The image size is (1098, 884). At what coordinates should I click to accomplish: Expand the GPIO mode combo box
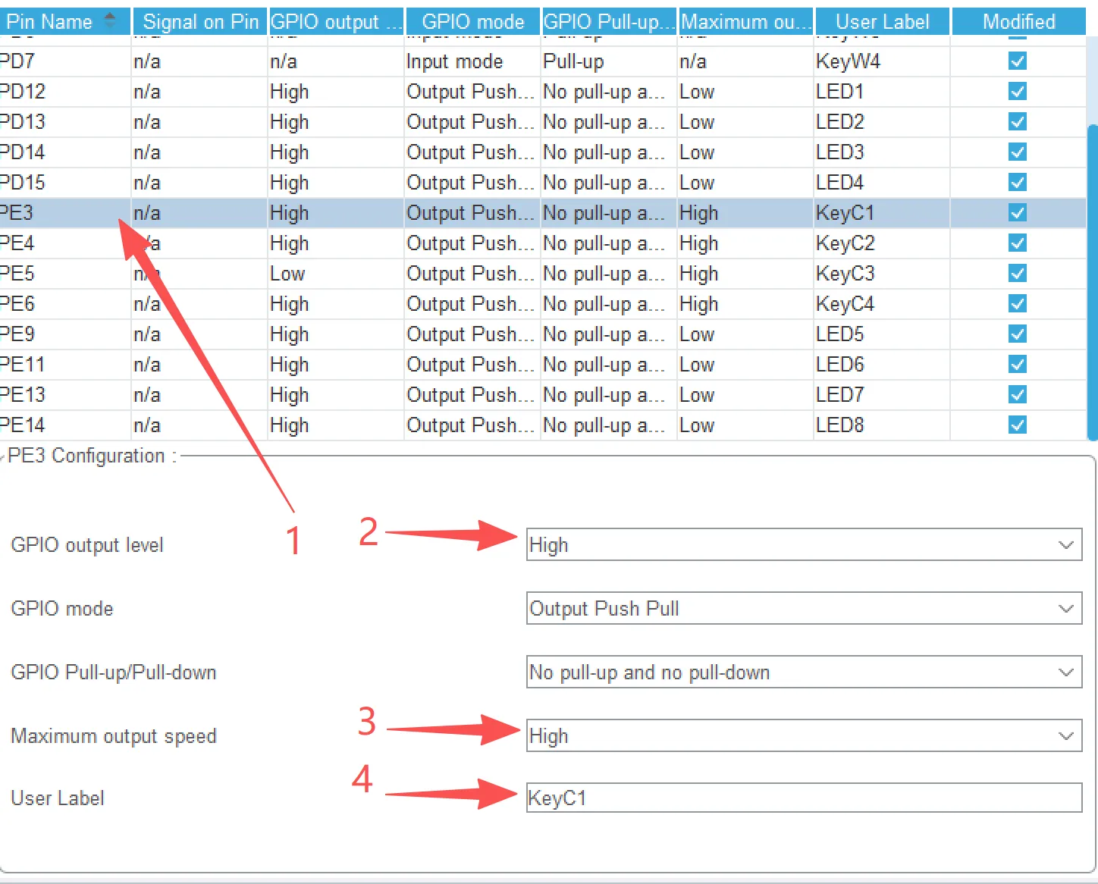coord(804,609)
